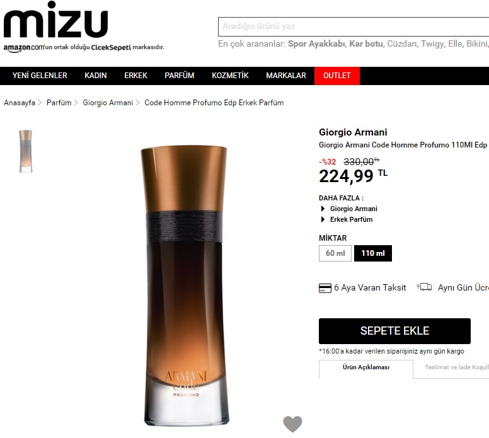Click the arrow beside Giorgio Armani link
This screenshot has height=438, width=489.
323,209
